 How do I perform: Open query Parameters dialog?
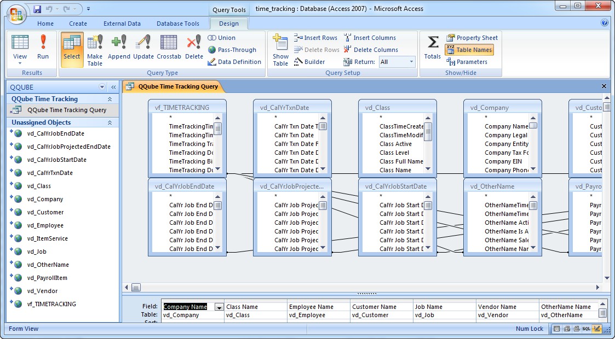pyautogui.click(x=467, y=62)
